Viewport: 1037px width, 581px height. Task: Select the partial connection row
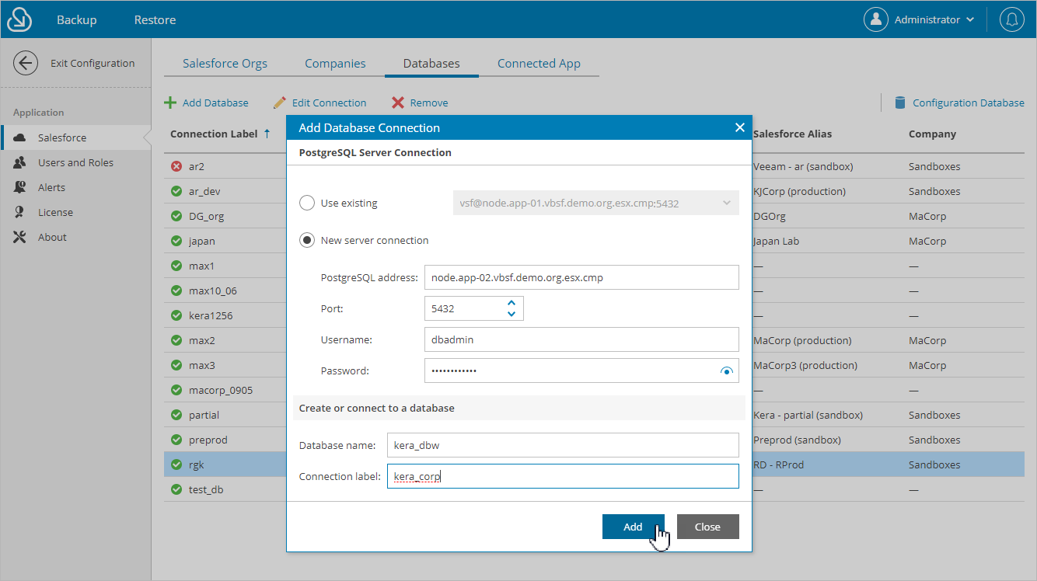click(225, 415)
